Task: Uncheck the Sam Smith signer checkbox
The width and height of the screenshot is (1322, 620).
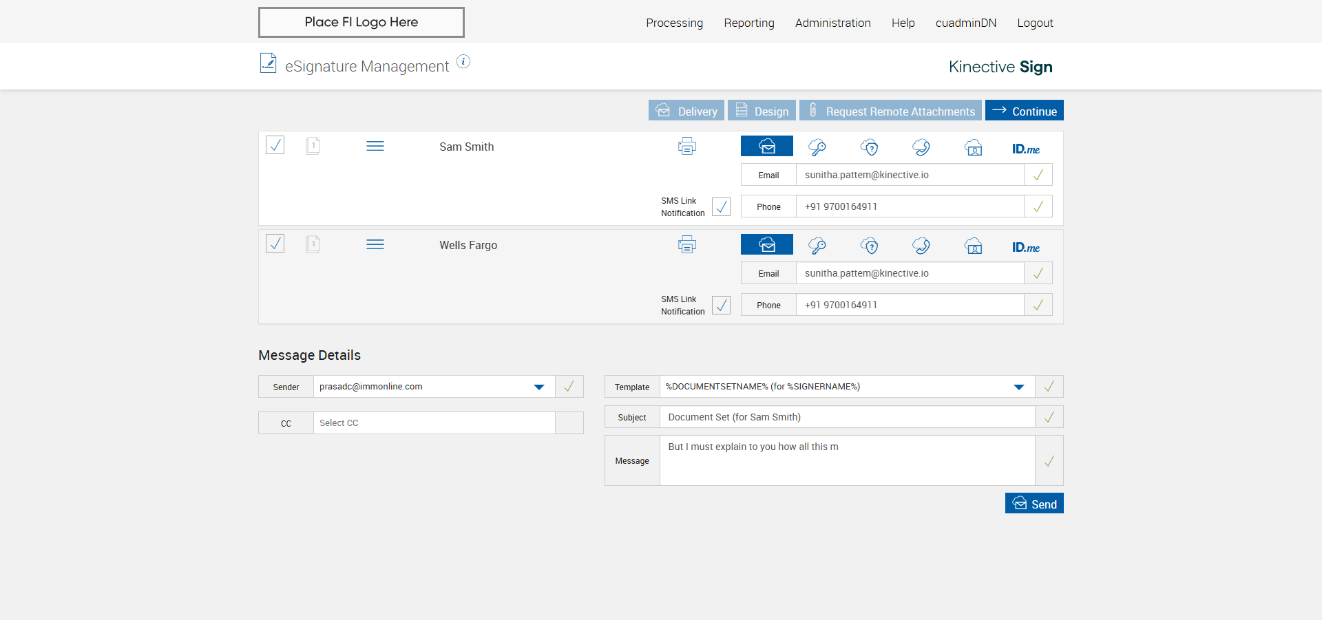Action: [275, 145]
